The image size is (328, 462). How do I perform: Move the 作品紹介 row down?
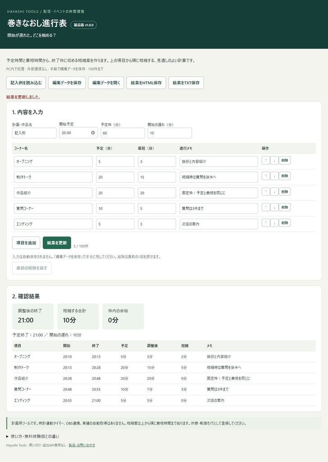tap(274, 191)
